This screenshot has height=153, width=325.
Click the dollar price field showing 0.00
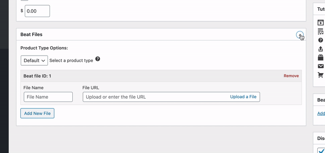point(37,11)
